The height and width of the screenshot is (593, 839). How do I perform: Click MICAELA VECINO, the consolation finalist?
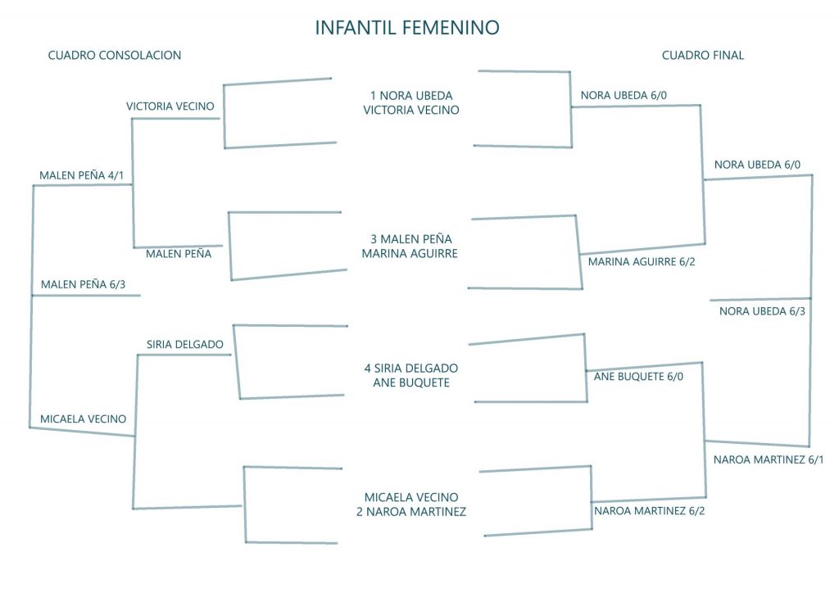[84, 419]
